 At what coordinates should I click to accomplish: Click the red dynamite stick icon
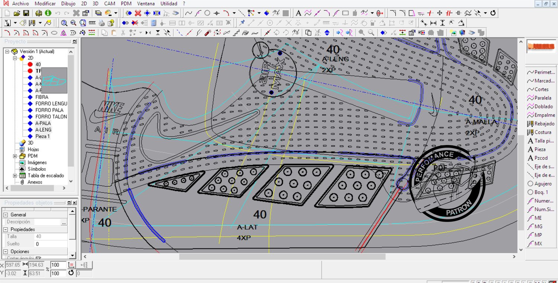tap(208, 33)
